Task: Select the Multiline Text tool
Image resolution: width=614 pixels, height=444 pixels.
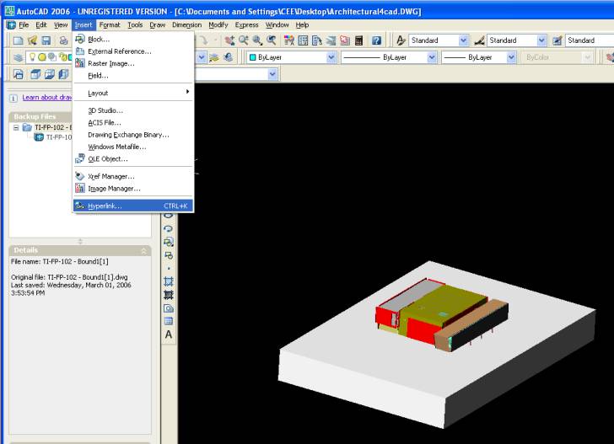Action: point(169,335)
